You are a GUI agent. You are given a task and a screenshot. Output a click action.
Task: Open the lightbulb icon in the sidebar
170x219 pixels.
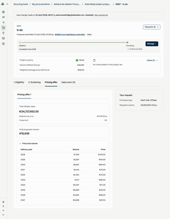[3, 33]
